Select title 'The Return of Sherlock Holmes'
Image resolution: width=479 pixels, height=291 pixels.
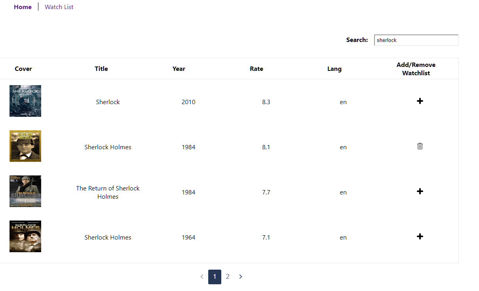click(108, 192)
